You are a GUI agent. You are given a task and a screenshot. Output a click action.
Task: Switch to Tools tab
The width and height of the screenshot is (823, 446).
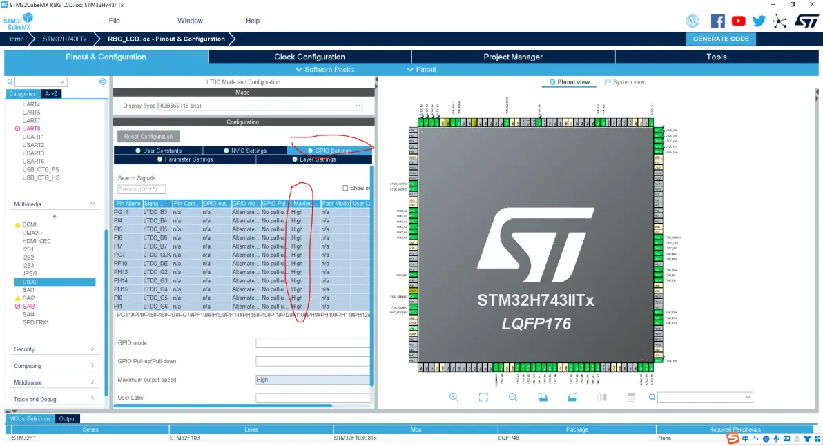tap(717, 57)
